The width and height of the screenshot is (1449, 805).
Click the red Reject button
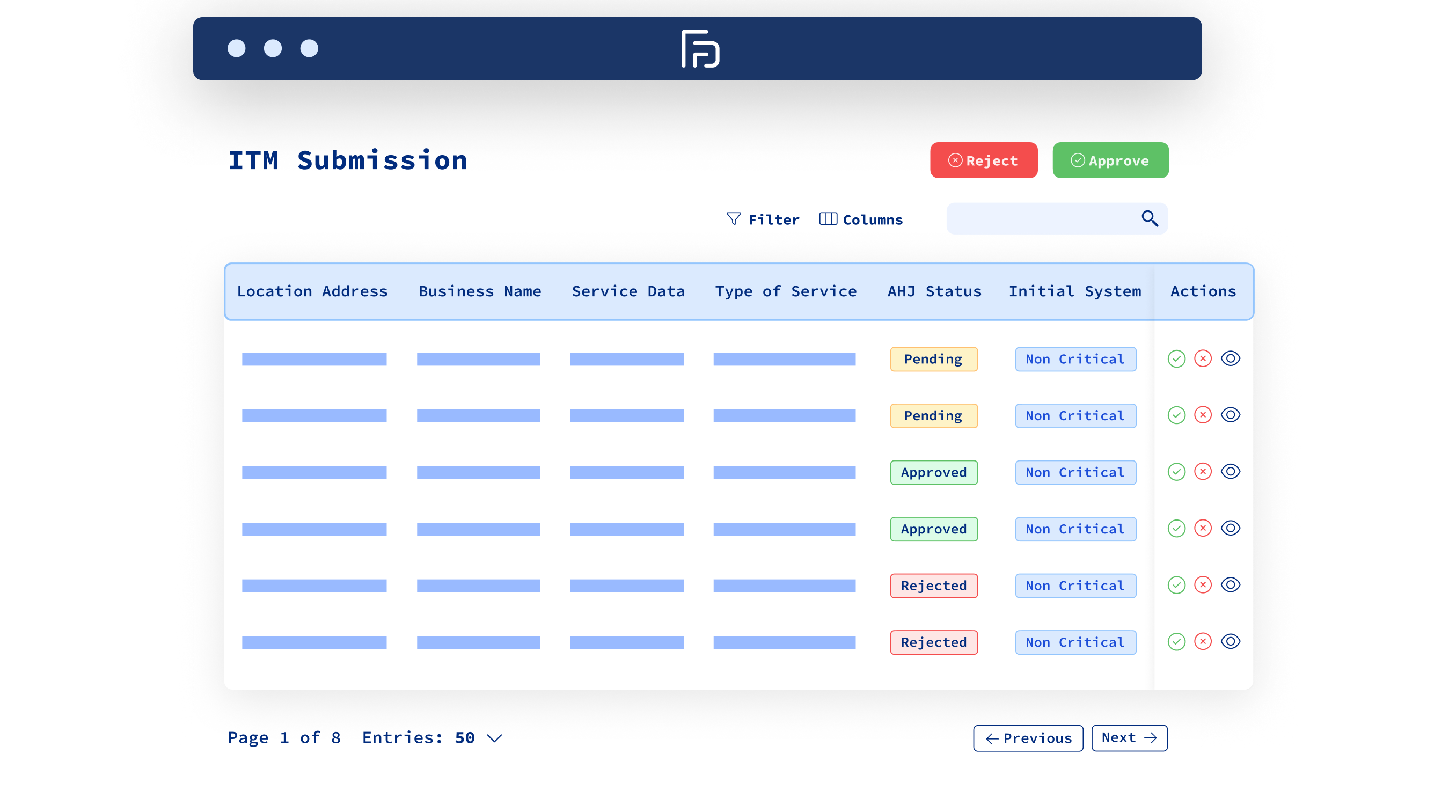pos(983,161)
